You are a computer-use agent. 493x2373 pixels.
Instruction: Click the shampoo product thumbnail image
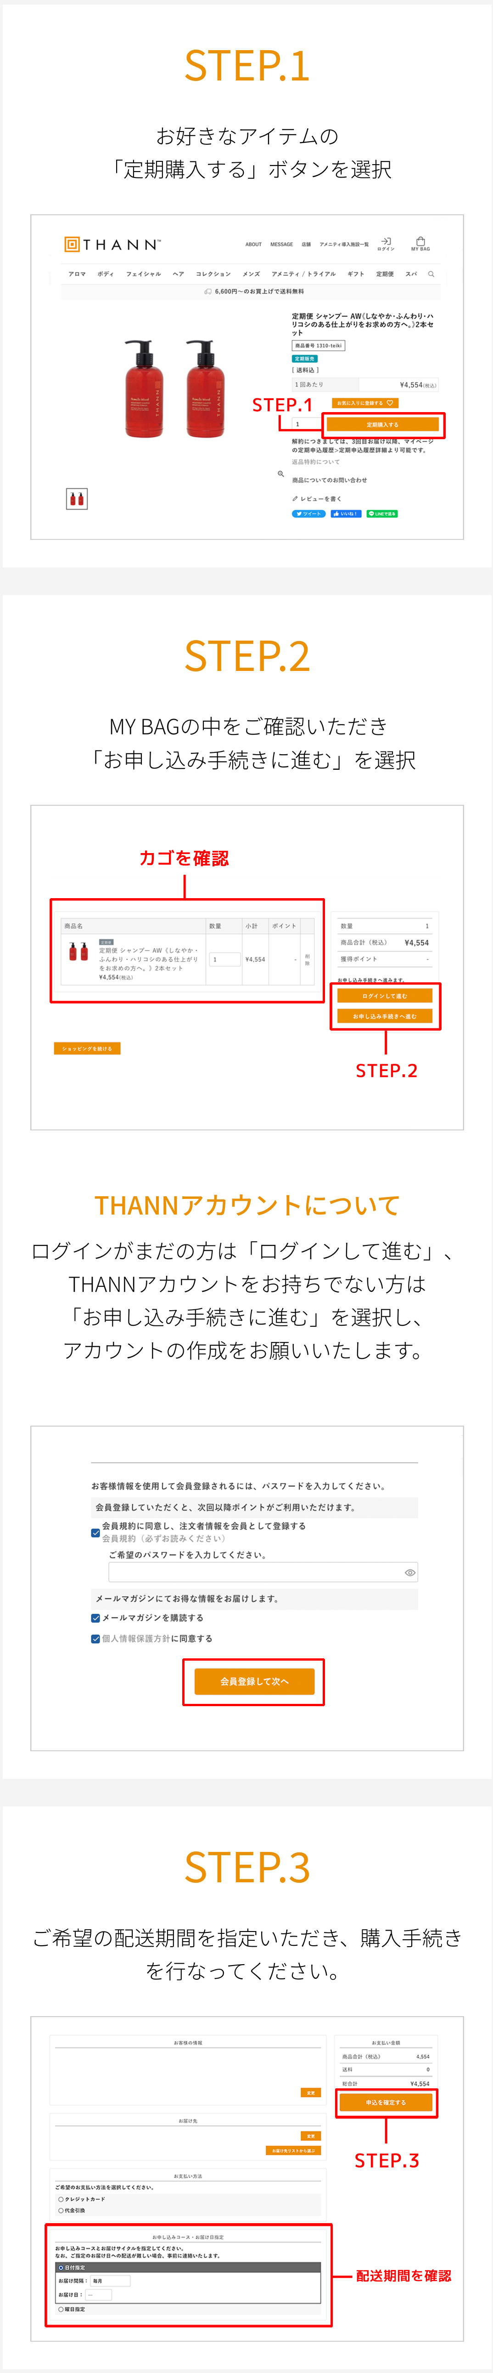click(77, 499)
